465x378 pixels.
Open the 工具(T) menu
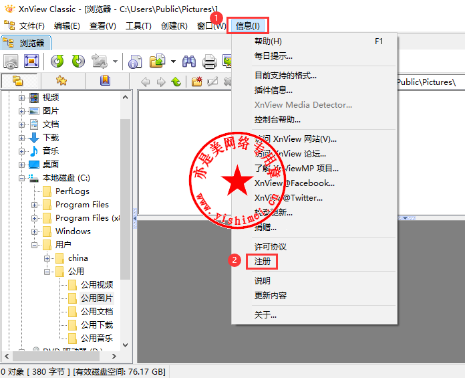(138, 26)
